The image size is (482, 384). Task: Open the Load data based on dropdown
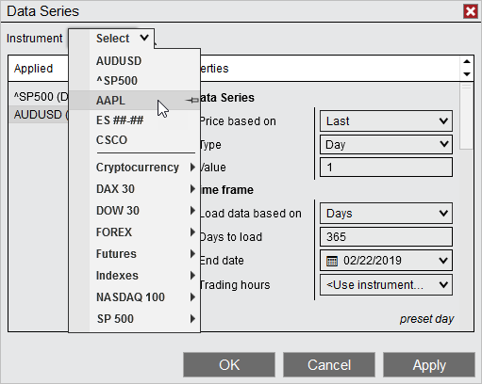pos(386,214)
